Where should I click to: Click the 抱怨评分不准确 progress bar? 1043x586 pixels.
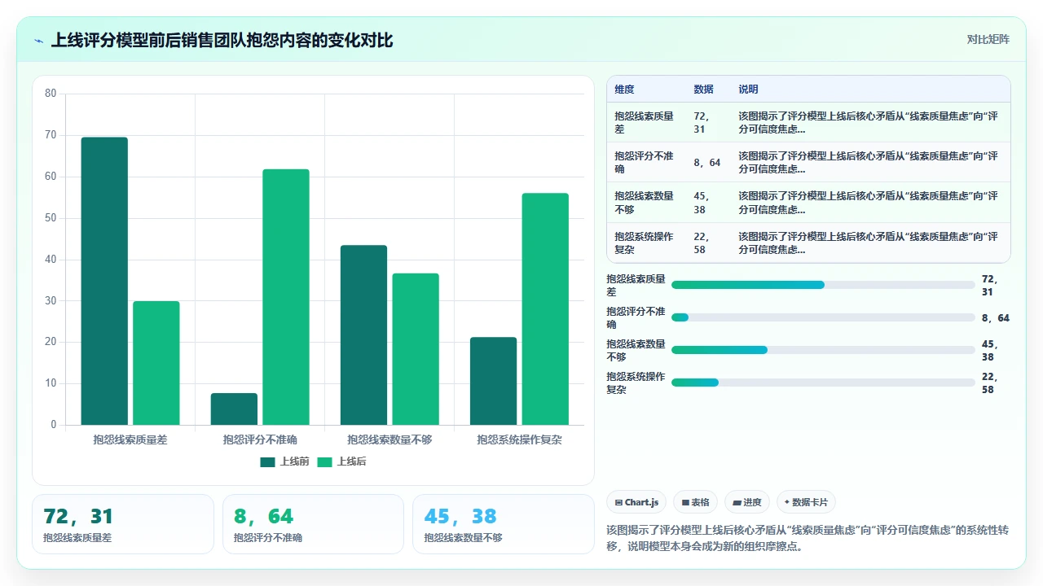[823, 317]
